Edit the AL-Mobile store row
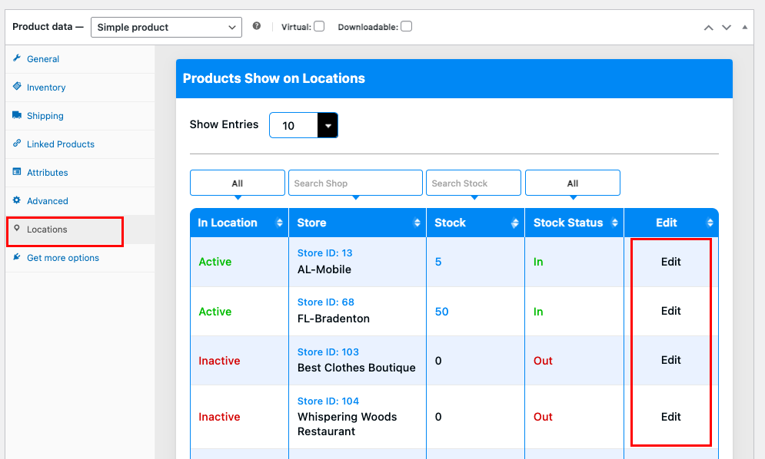 [x=671, y=262]
